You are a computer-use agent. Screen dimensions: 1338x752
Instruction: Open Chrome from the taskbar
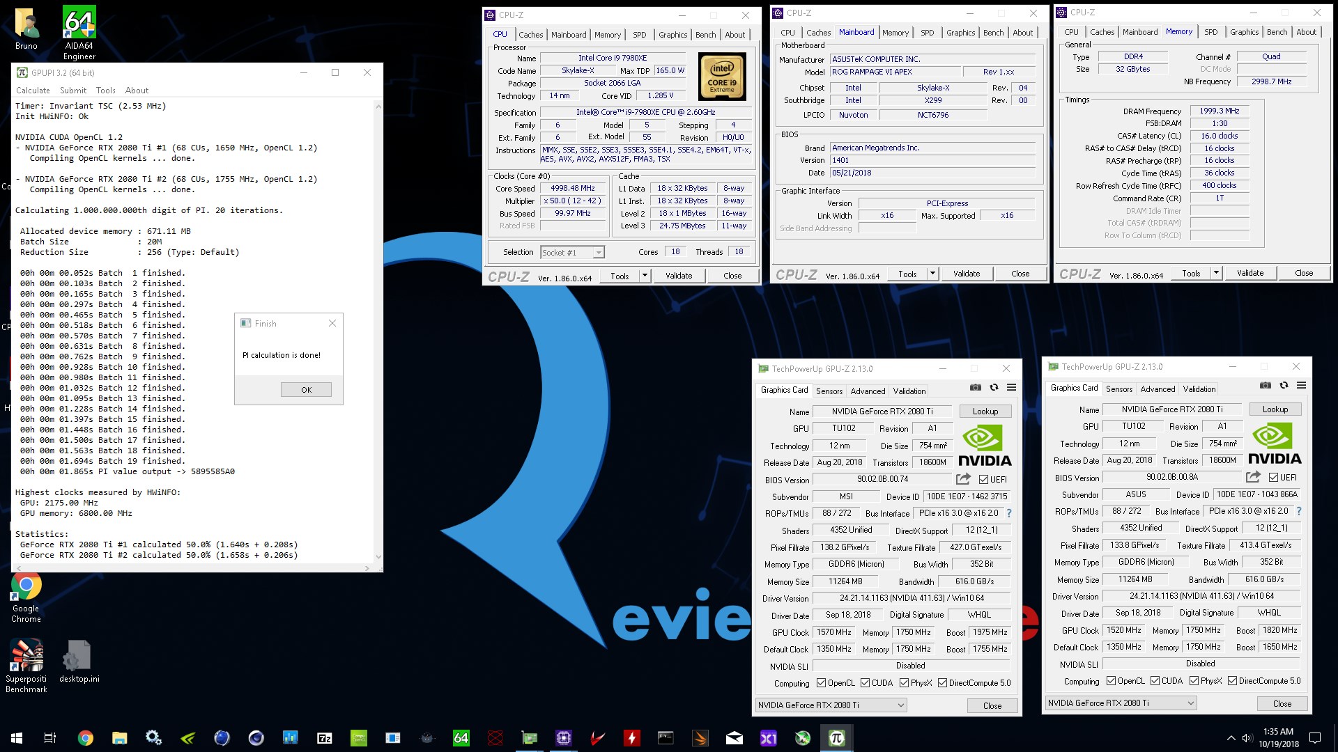[85, 738]
